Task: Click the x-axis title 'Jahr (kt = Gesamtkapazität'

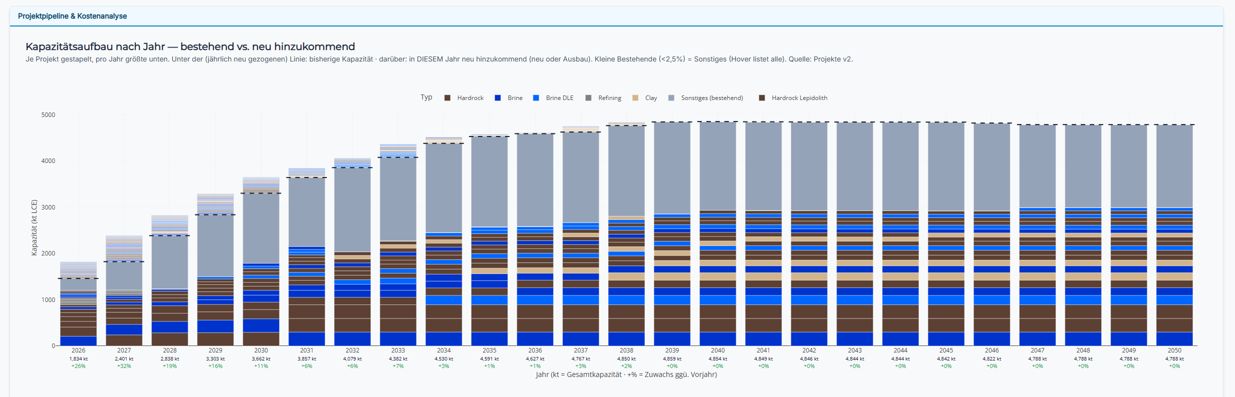Action: tap(626, 374)
